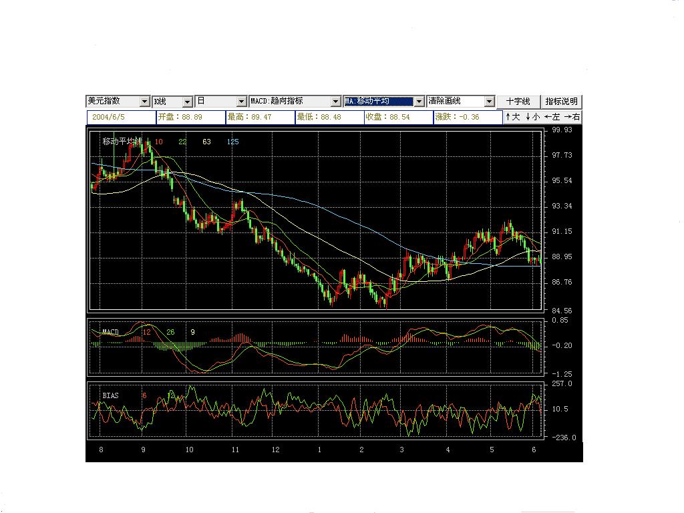
Task: Click the 93.34 price axis label
Action: 562,206
